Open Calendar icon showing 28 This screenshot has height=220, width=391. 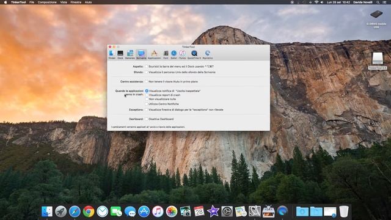coord(199,211)
